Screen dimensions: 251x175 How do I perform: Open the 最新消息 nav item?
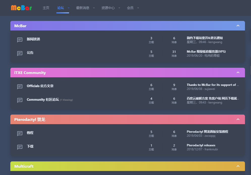coord(83,8)
